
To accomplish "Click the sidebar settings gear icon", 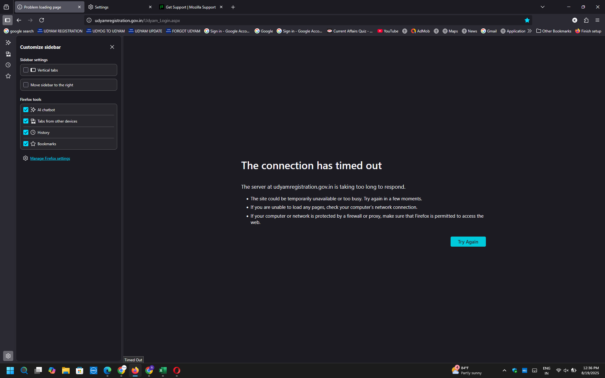I will point(8,356).
